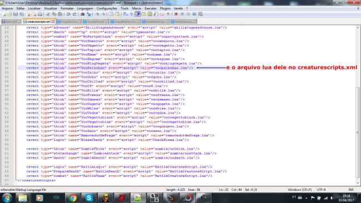Open the Visualizar menu

[x=51, y=8]
